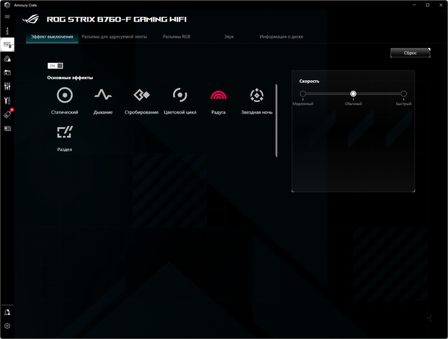The height and width of the screenshot is (339, 448).
Task: Select the Дыхание breathing effect icon
Action: [103, 94]
